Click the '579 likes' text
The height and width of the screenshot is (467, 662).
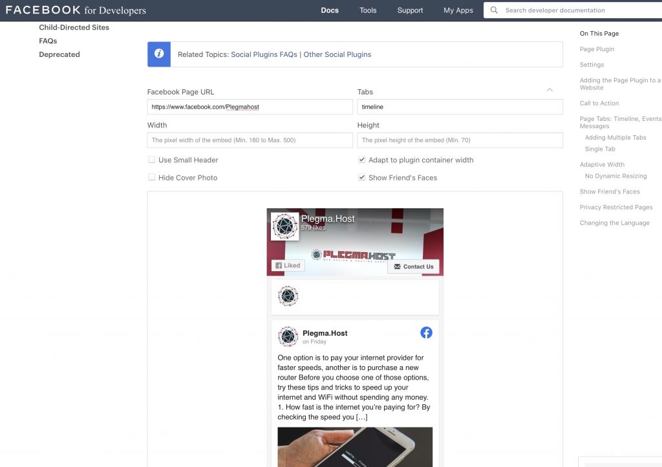[x=313, y=228]
